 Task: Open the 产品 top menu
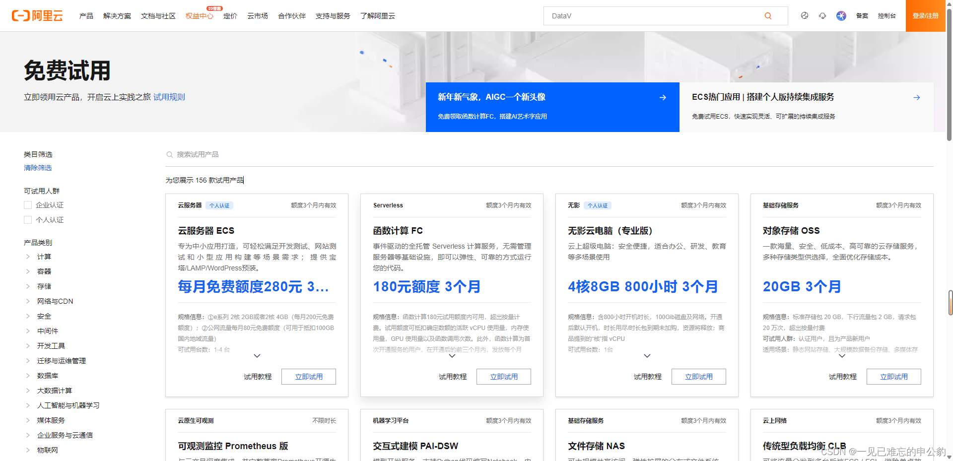[x=86, y=16]
